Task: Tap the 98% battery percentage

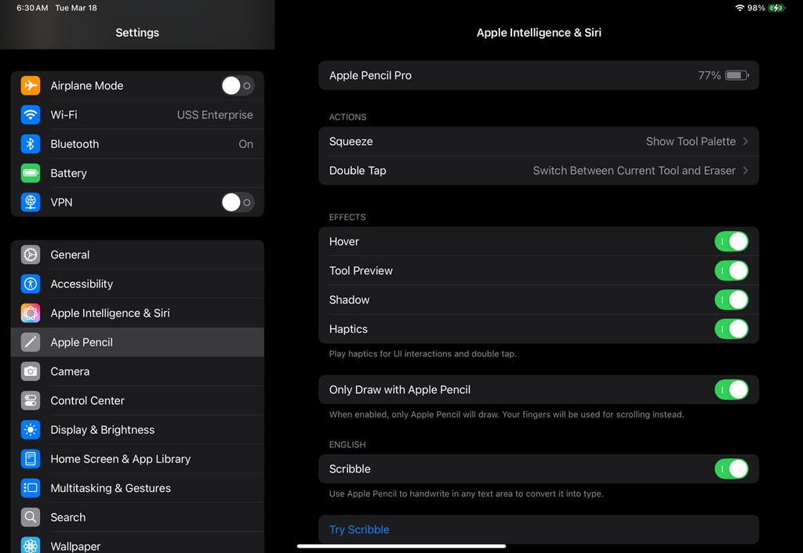Action: (x=756, y=8)
